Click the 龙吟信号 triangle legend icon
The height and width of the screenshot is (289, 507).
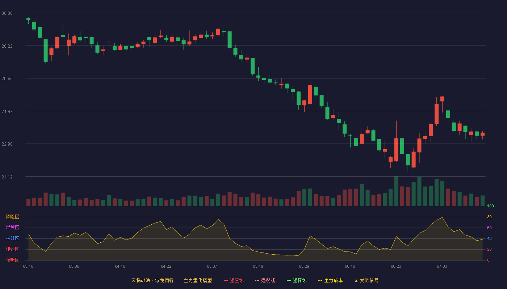tap(356, 281)
